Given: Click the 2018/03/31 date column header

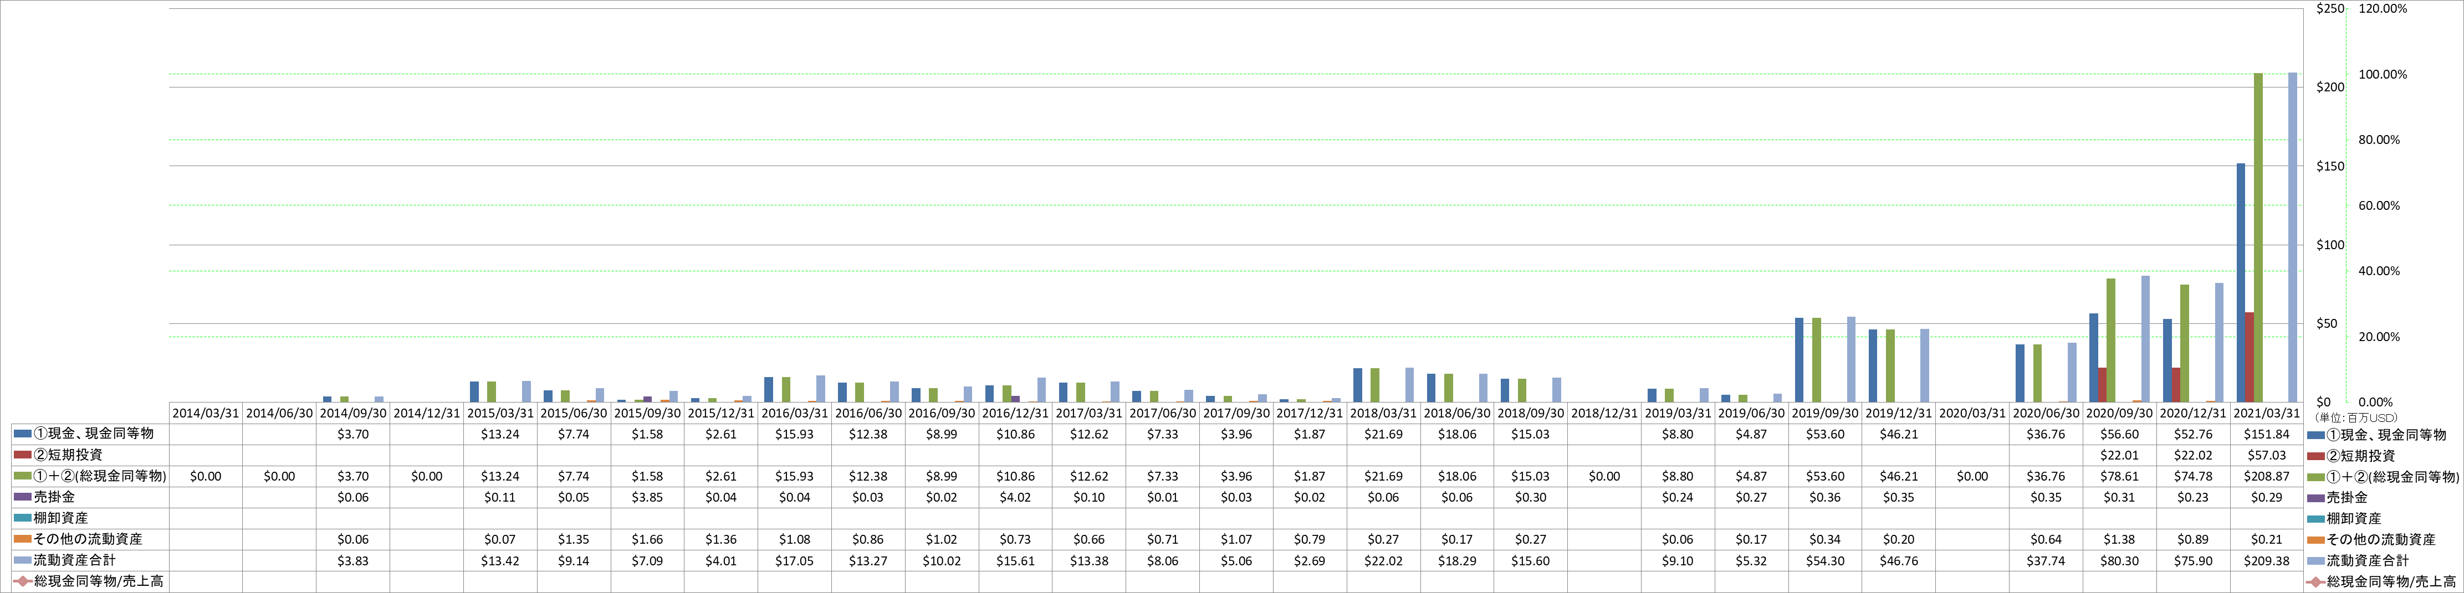Looking at the screenshot, I should coord(1383,414).
